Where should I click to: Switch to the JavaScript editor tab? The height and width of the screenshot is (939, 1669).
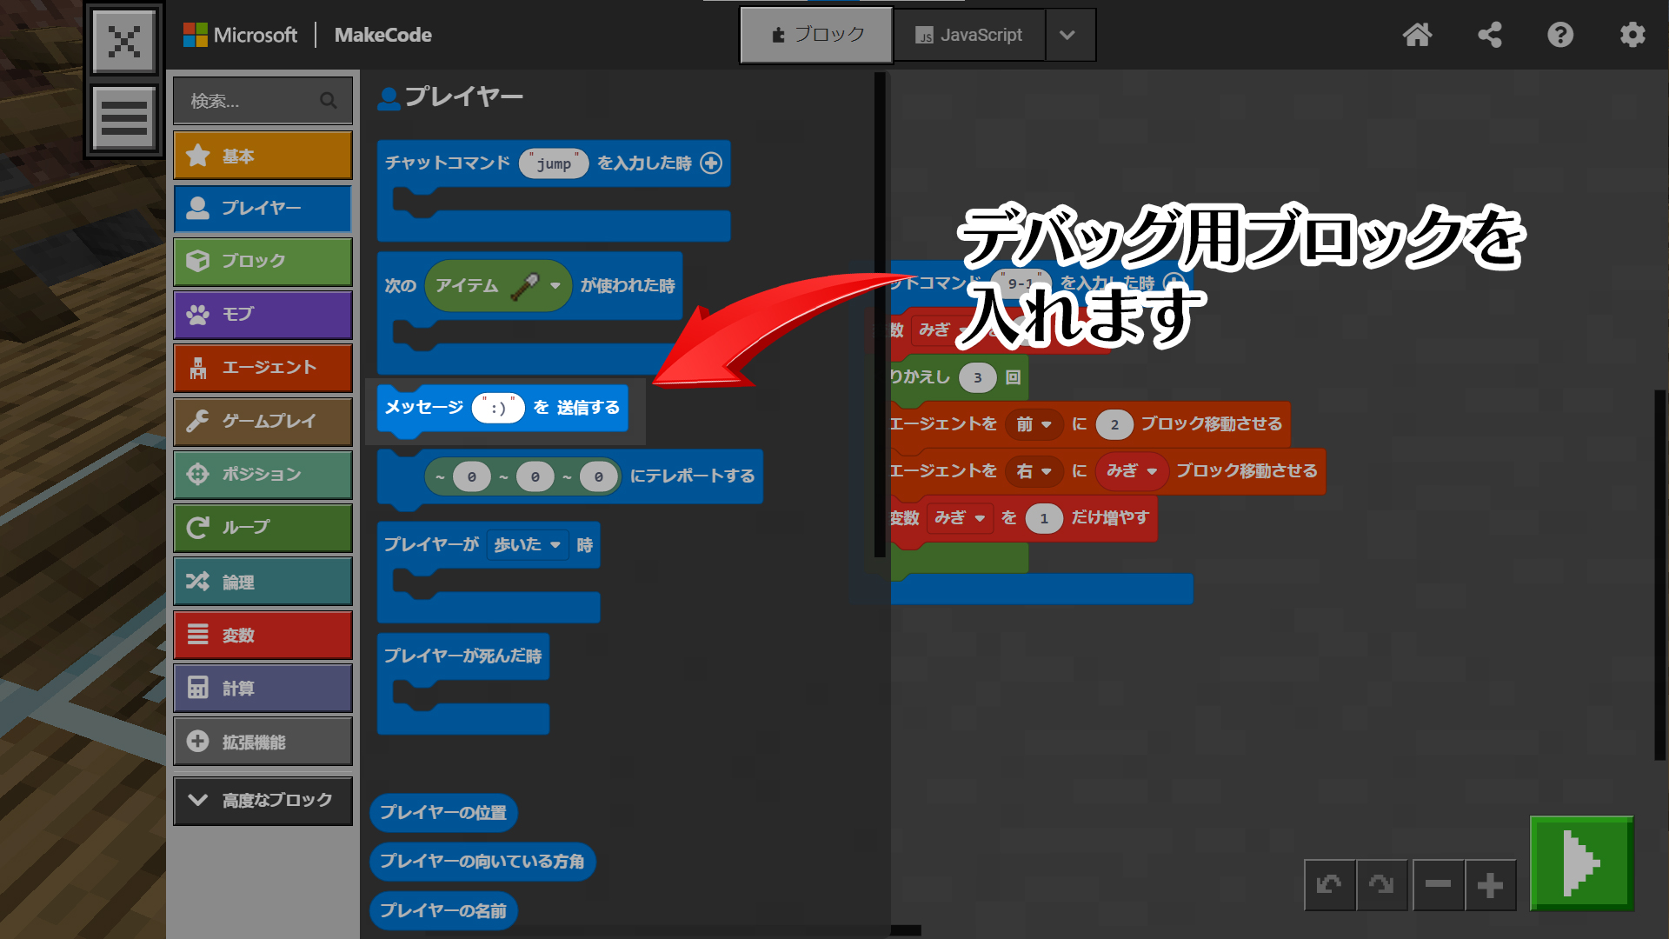(968, 35)
